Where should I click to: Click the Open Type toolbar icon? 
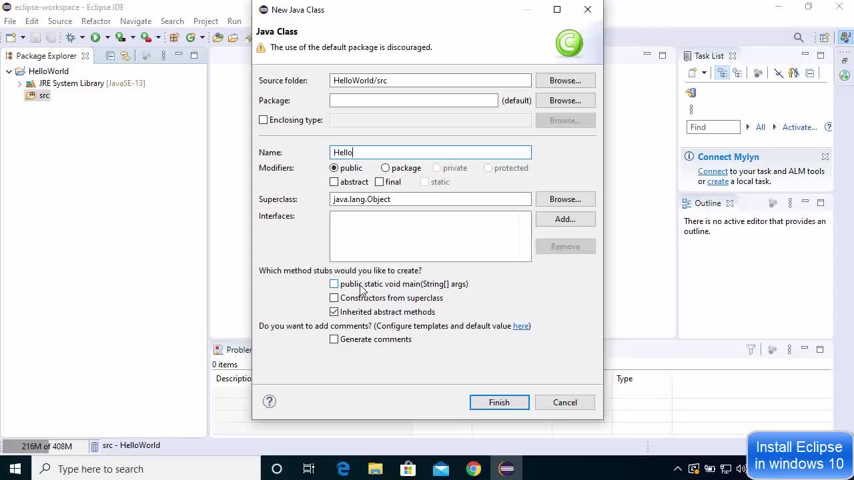pos(218,37)
